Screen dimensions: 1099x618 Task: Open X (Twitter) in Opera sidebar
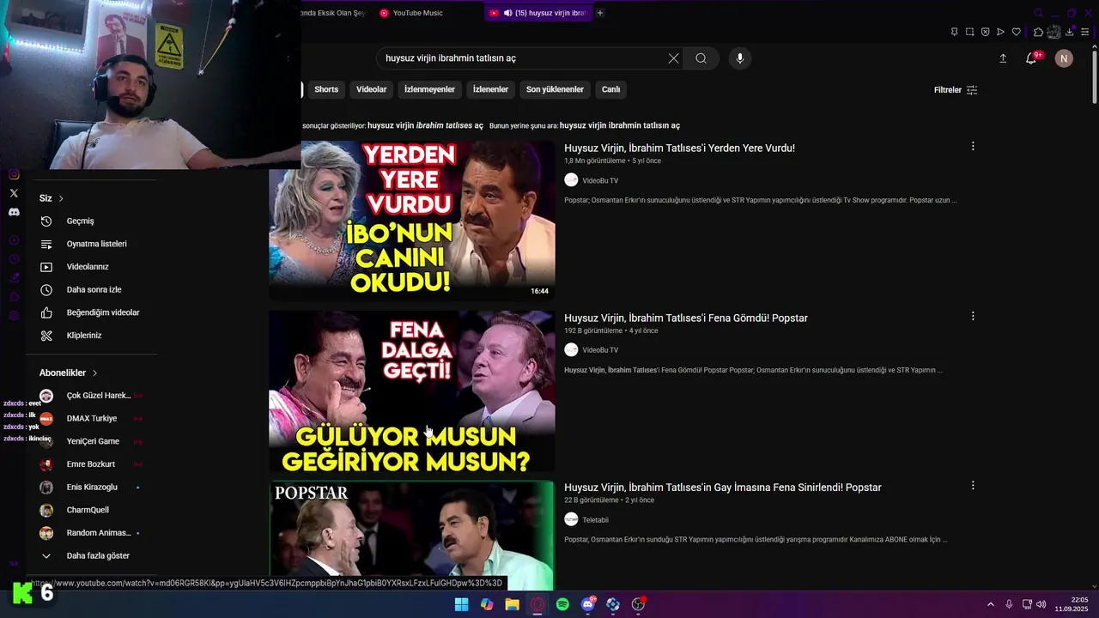point(14,193)
